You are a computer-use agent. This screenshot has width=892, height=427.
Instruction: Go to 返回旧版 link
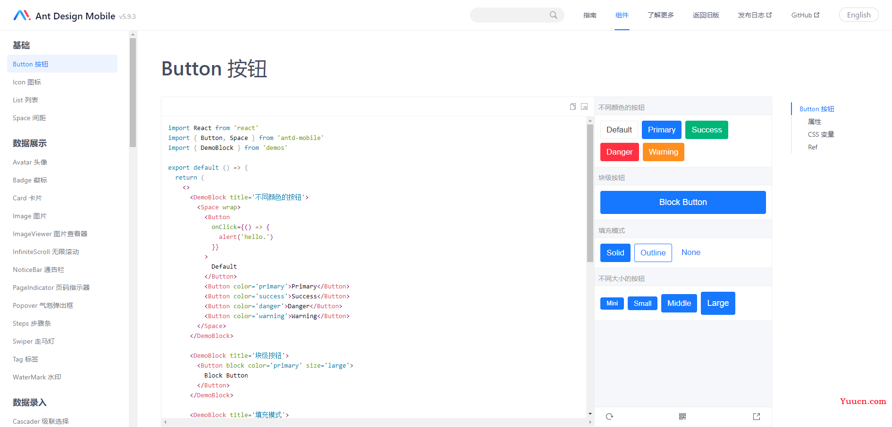(x=706, y=15)
